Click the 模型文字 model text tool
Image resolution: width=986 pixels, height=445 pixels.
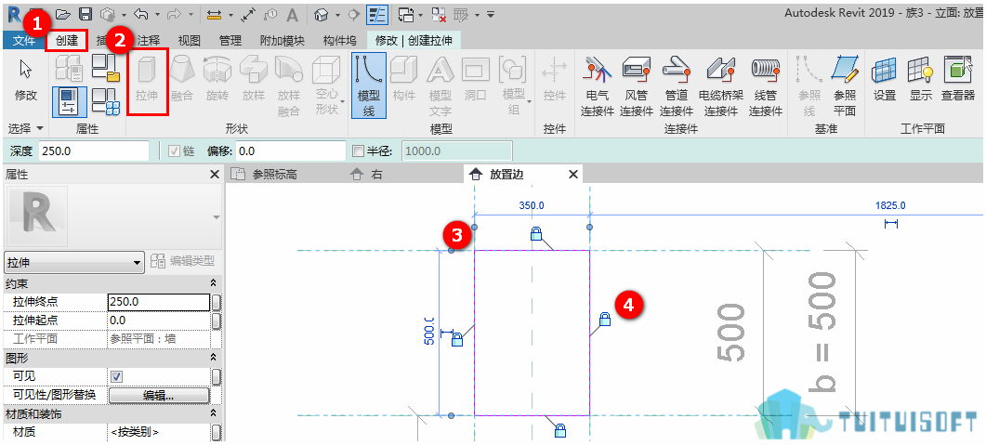440,86
